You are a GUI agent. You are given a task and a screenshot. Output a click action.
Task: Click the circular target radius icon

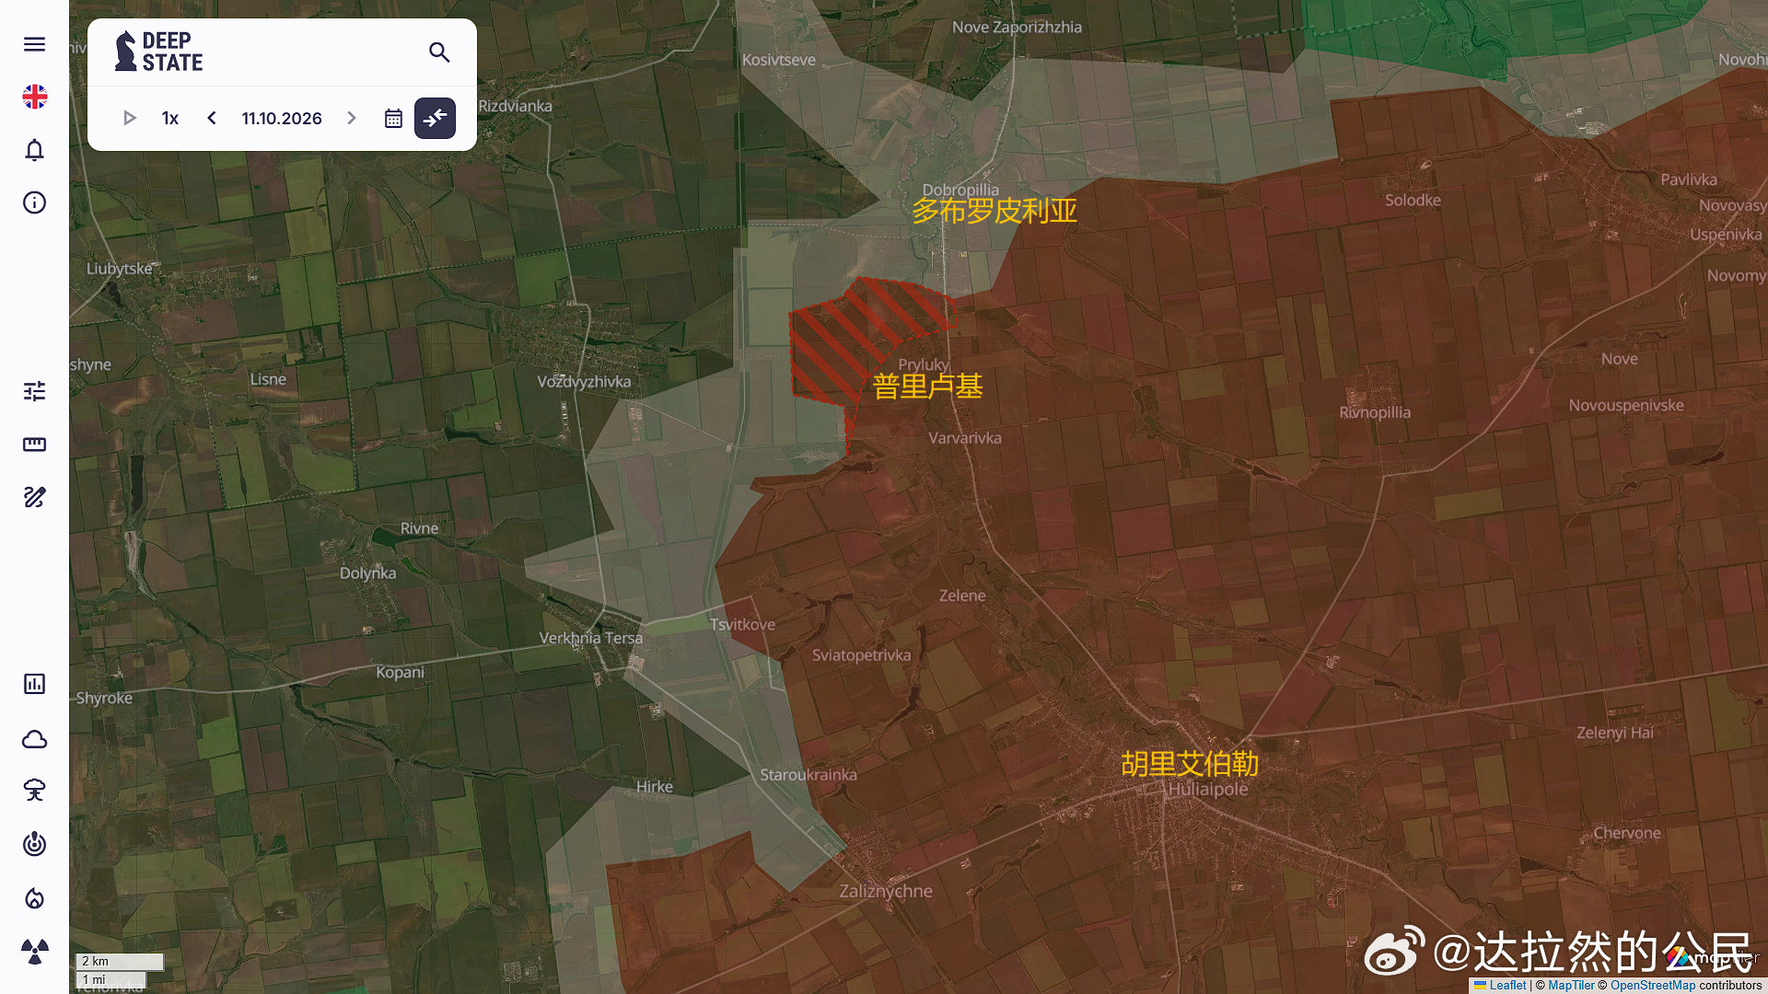pos(34,844)
